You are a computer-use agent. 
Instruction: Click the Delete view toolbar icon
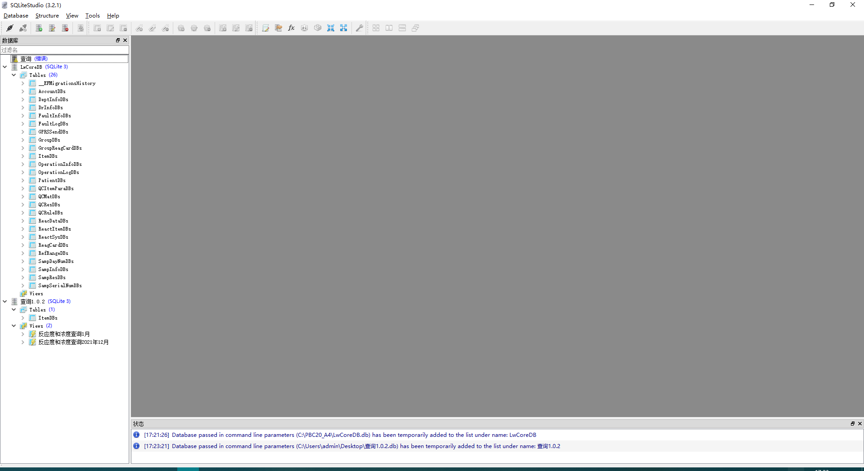click(249, 28)
